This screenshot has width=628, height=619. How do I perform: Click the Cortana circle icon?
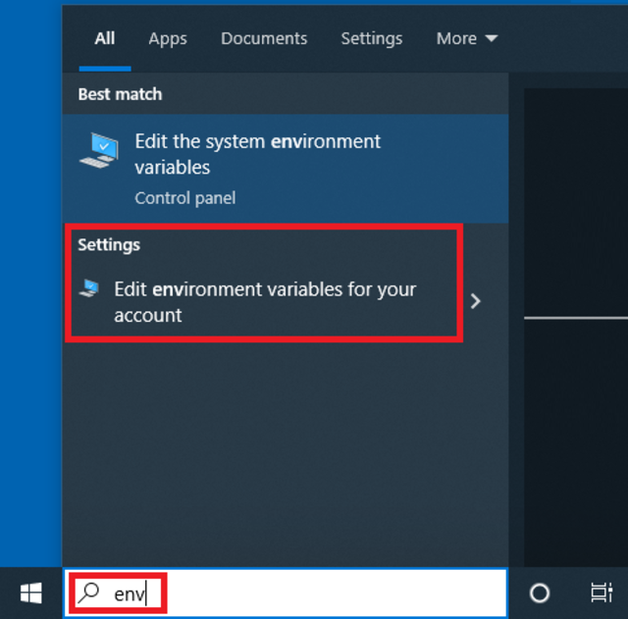coord(539,593)
